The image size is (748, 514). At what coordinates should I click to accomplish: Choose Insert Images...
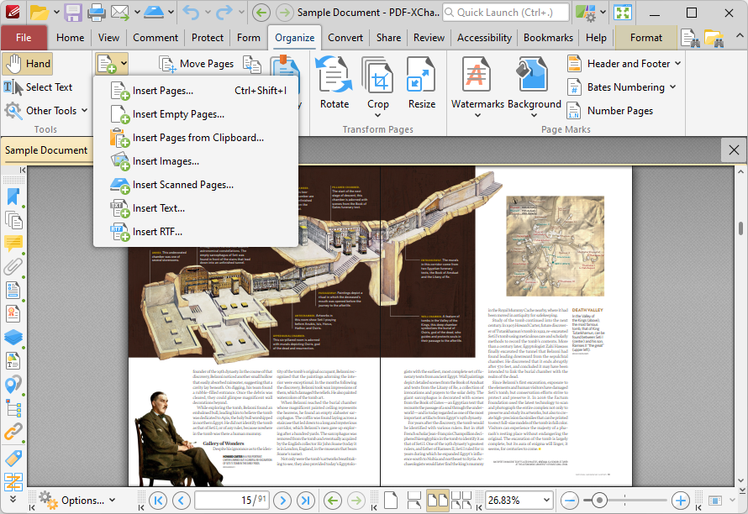pyautogui.click(x=196, y=161)
